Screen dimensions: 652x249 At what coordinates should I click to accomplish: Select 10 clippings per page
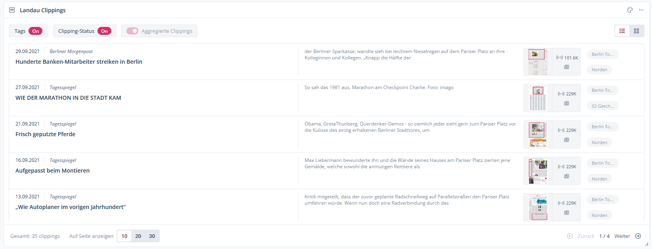point(124,236)
